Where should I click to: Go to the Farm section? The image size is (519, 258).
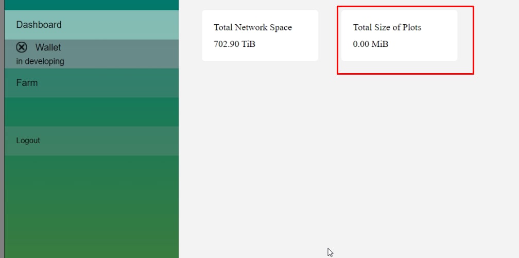[27, 83]
